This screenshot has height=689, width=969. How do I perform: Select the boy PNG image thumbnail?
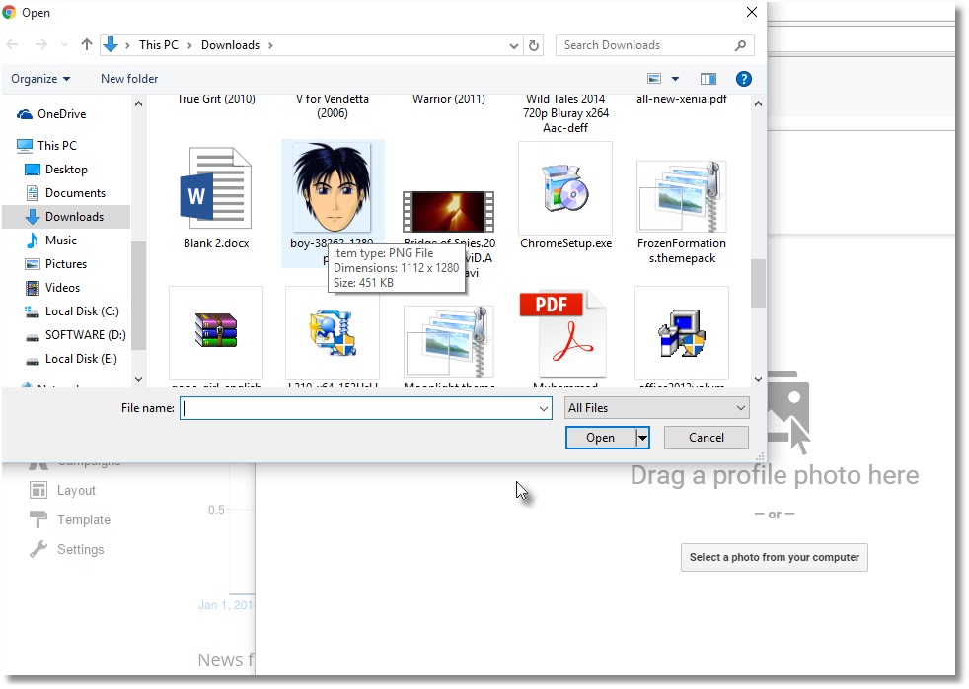(333, 187)
